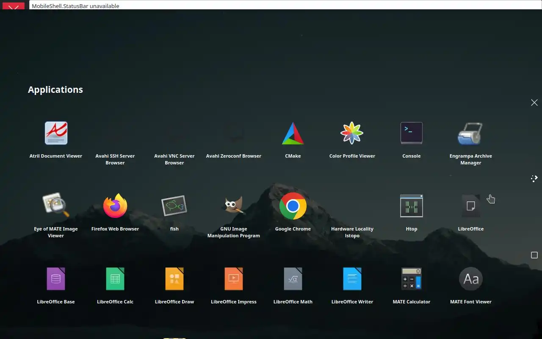Open the fish shell
Viewport: 542px width, 339px height.
(x=174, y=206)
